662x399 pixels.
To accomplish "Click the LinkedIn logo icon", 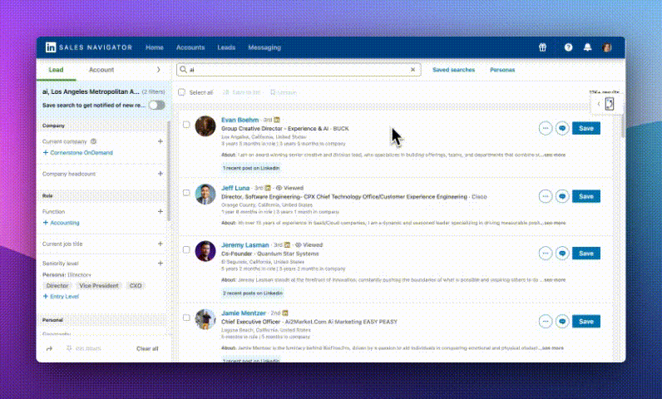I will 51,47.
